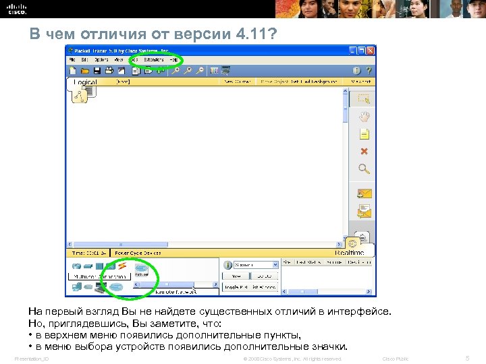Image resolution: width=486 pixels, height=364 pixels.
Task: Open the Edit menu
Action: pyautogui.click(x=84, y=60)
